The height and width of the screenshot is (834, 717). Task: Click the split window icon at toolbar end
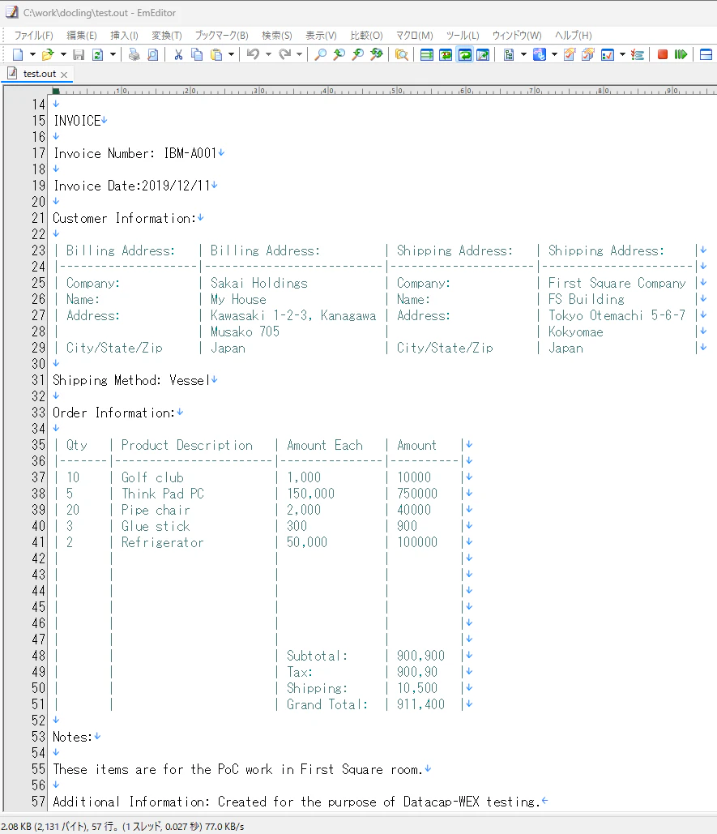(x=706, y=54)
